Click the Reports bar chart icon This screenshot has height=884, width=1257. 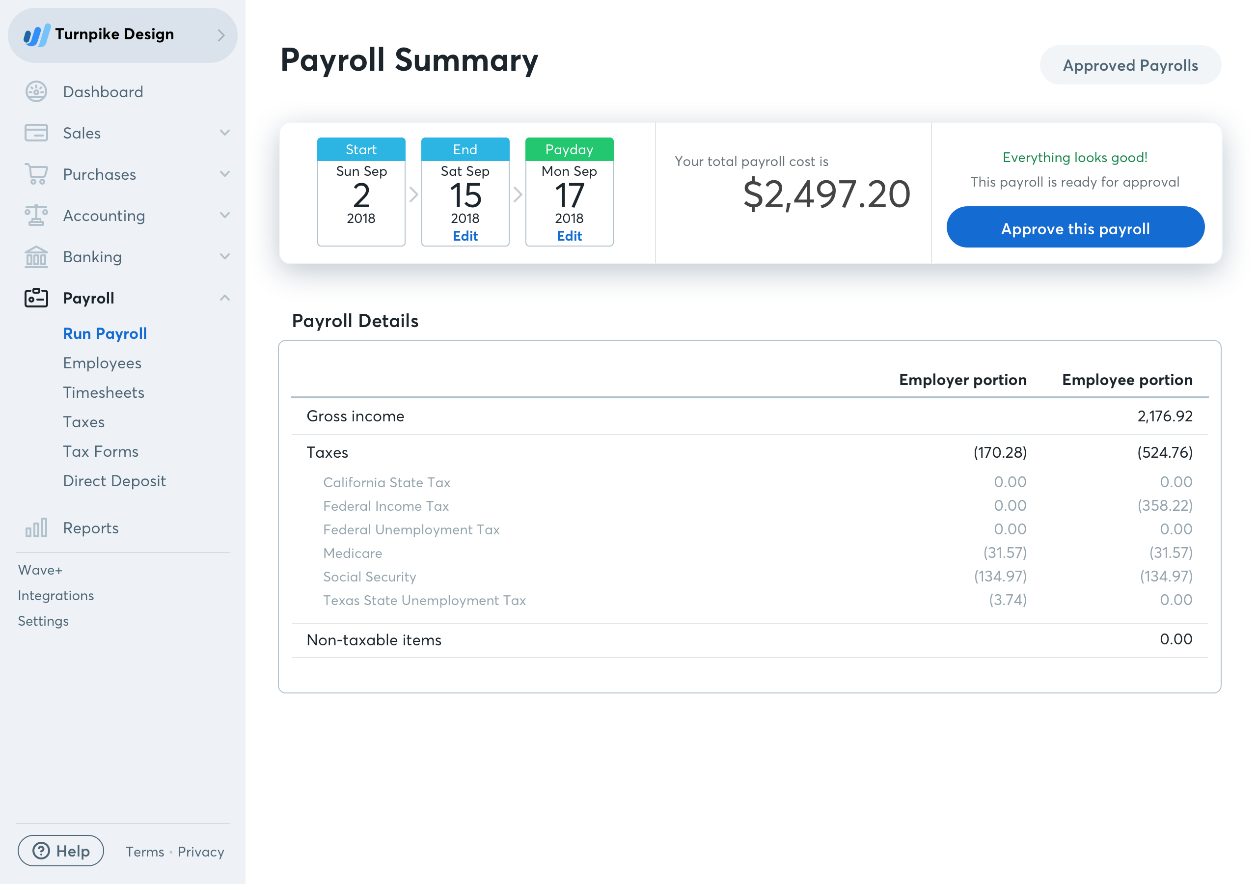(x=36, y=528)
